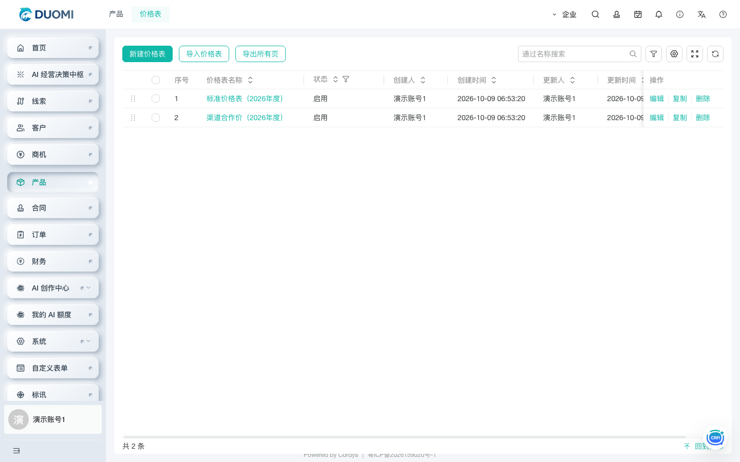Image resolution: width=740 pixels, height=462 pixels.
Task: Click the DUOMI logo
Action: click(46, 14)
